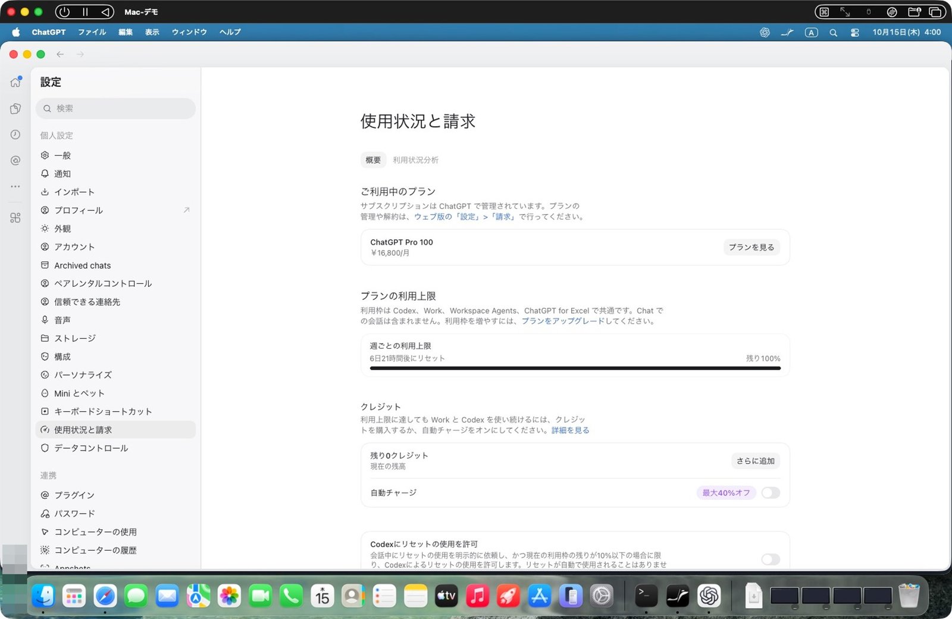
Task: Switch to the 利用状況分析 tab
Action: (x=415, y=160)
